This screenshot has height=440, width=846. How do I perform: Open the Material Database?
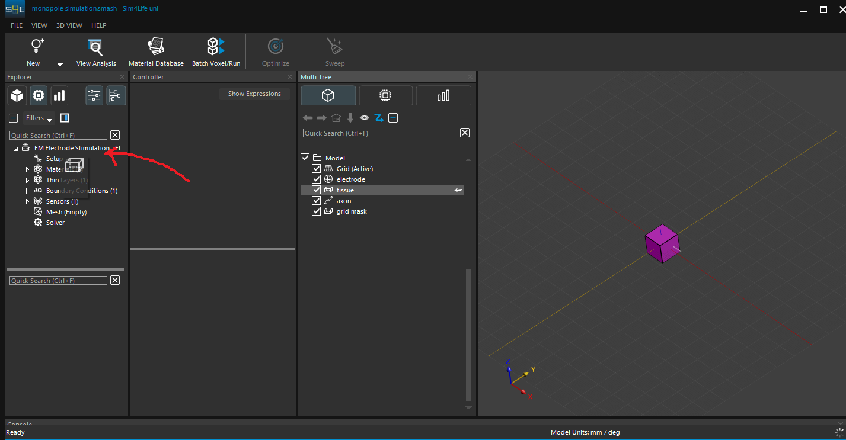(156, 52)
